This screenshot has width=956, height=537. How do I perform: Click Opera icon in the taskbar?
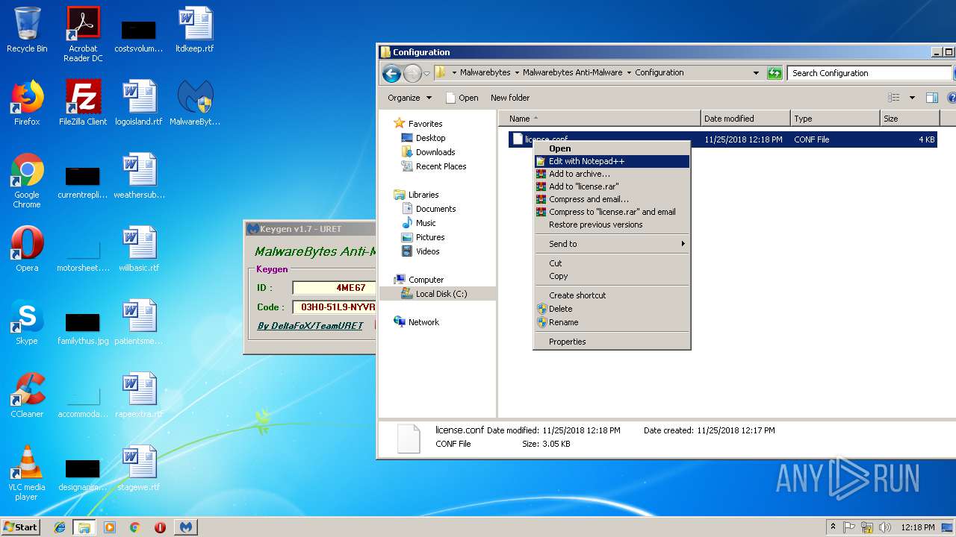click(x=160, y=527)
